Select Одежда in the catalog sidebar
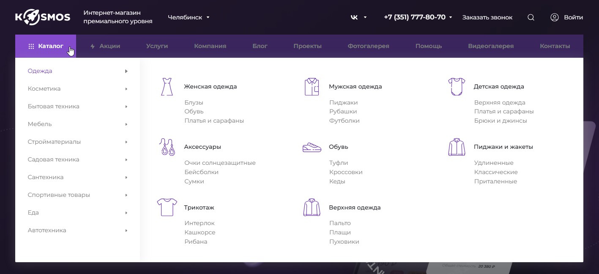Screen dimensions: 599x274 click(x=40, y=71)
